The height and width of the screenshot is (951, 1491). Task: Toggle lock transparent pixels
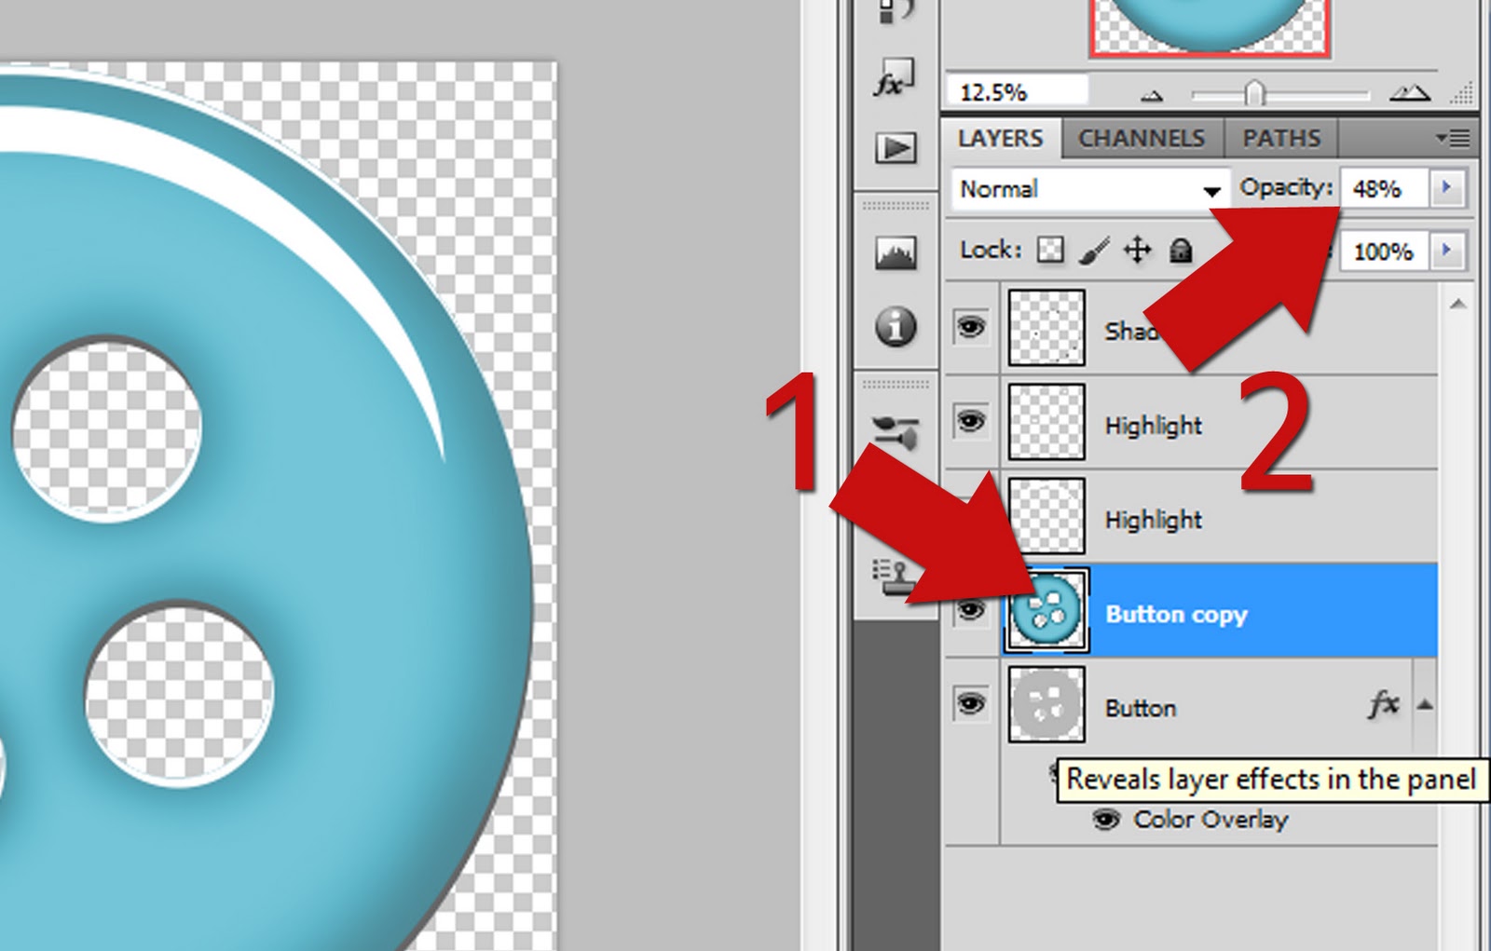pos(1051,250)
